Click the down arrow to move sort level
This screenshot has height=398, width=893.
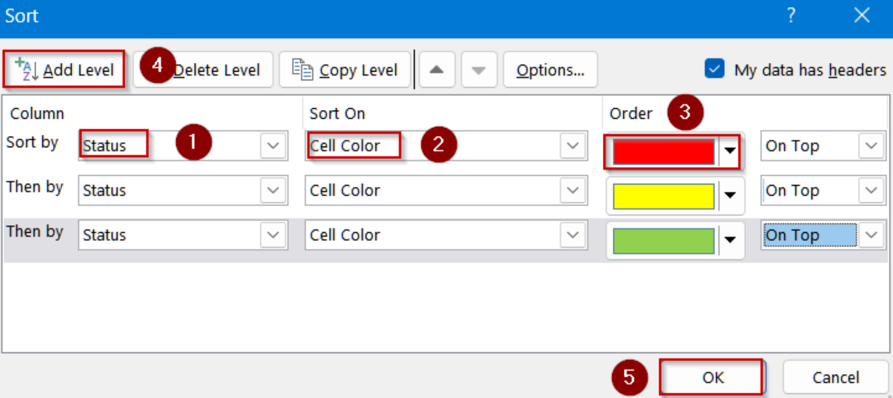click(x=477, y=69)
